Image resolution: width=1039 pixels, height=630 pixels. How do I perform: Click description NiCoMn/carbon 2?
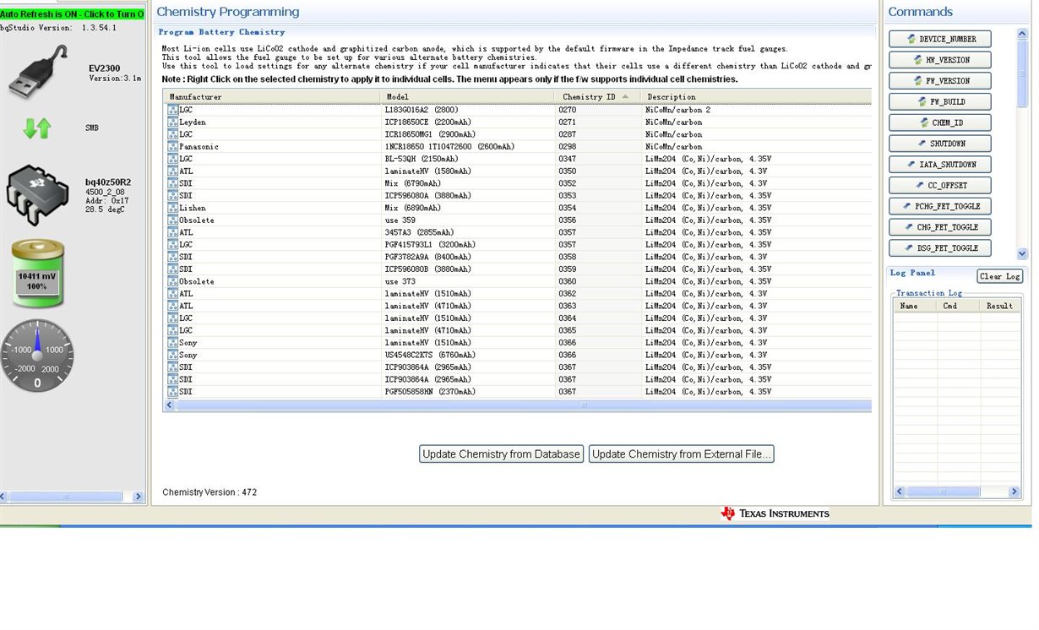677,110
